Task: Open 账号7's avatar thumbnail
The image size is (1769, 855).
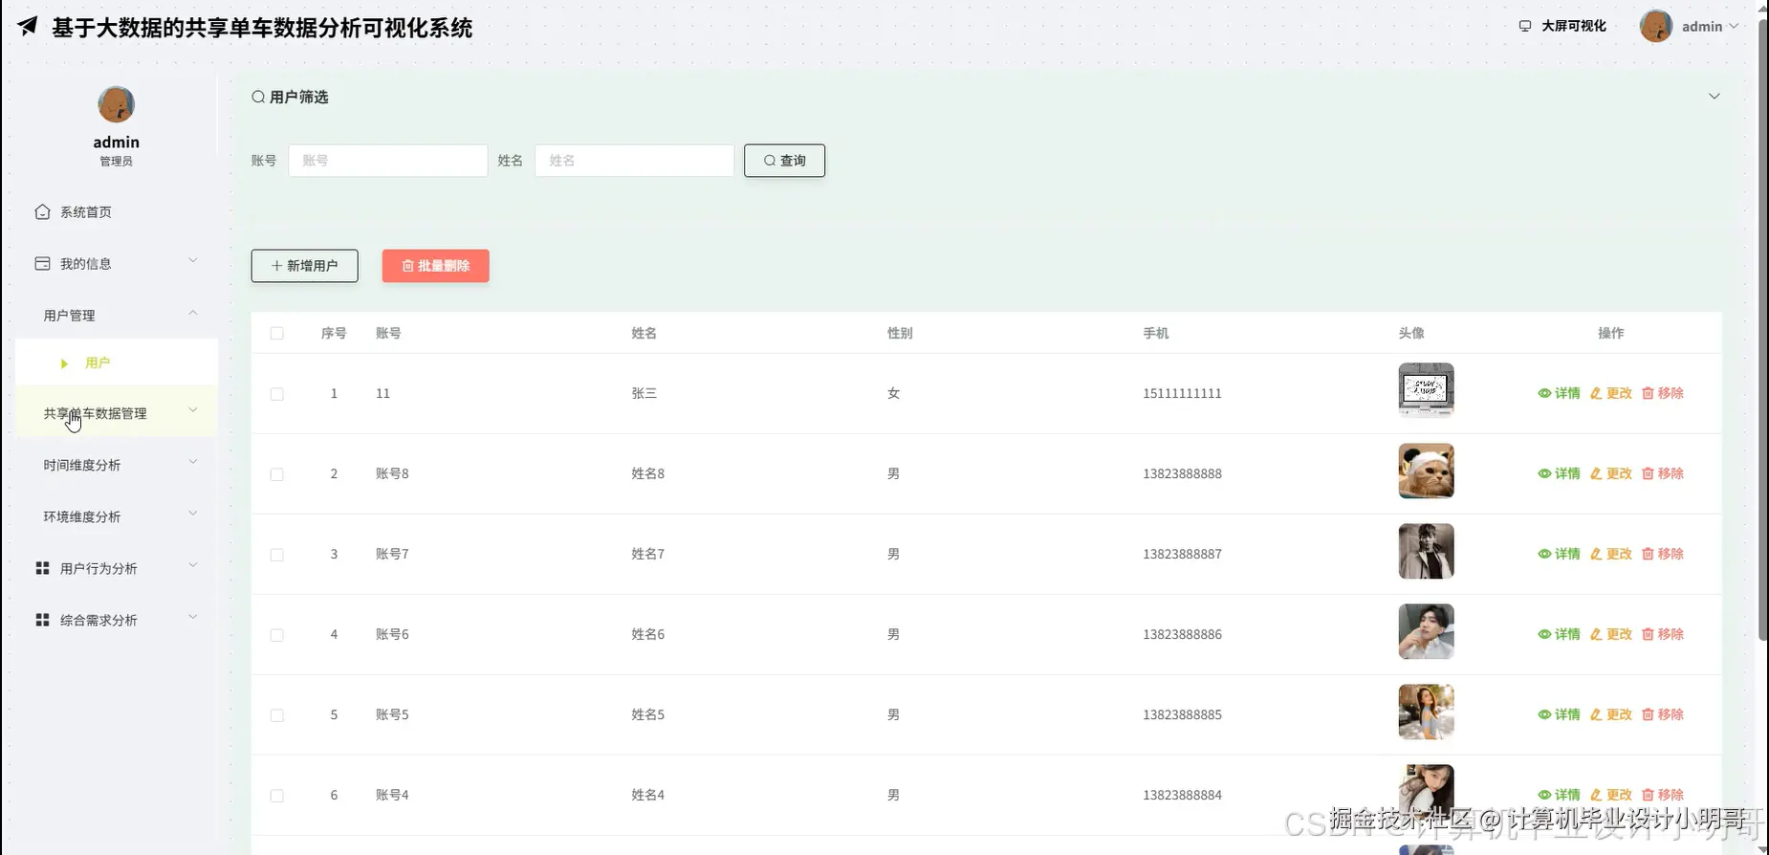Action: pyautogui.click(x=1426, y=551)
